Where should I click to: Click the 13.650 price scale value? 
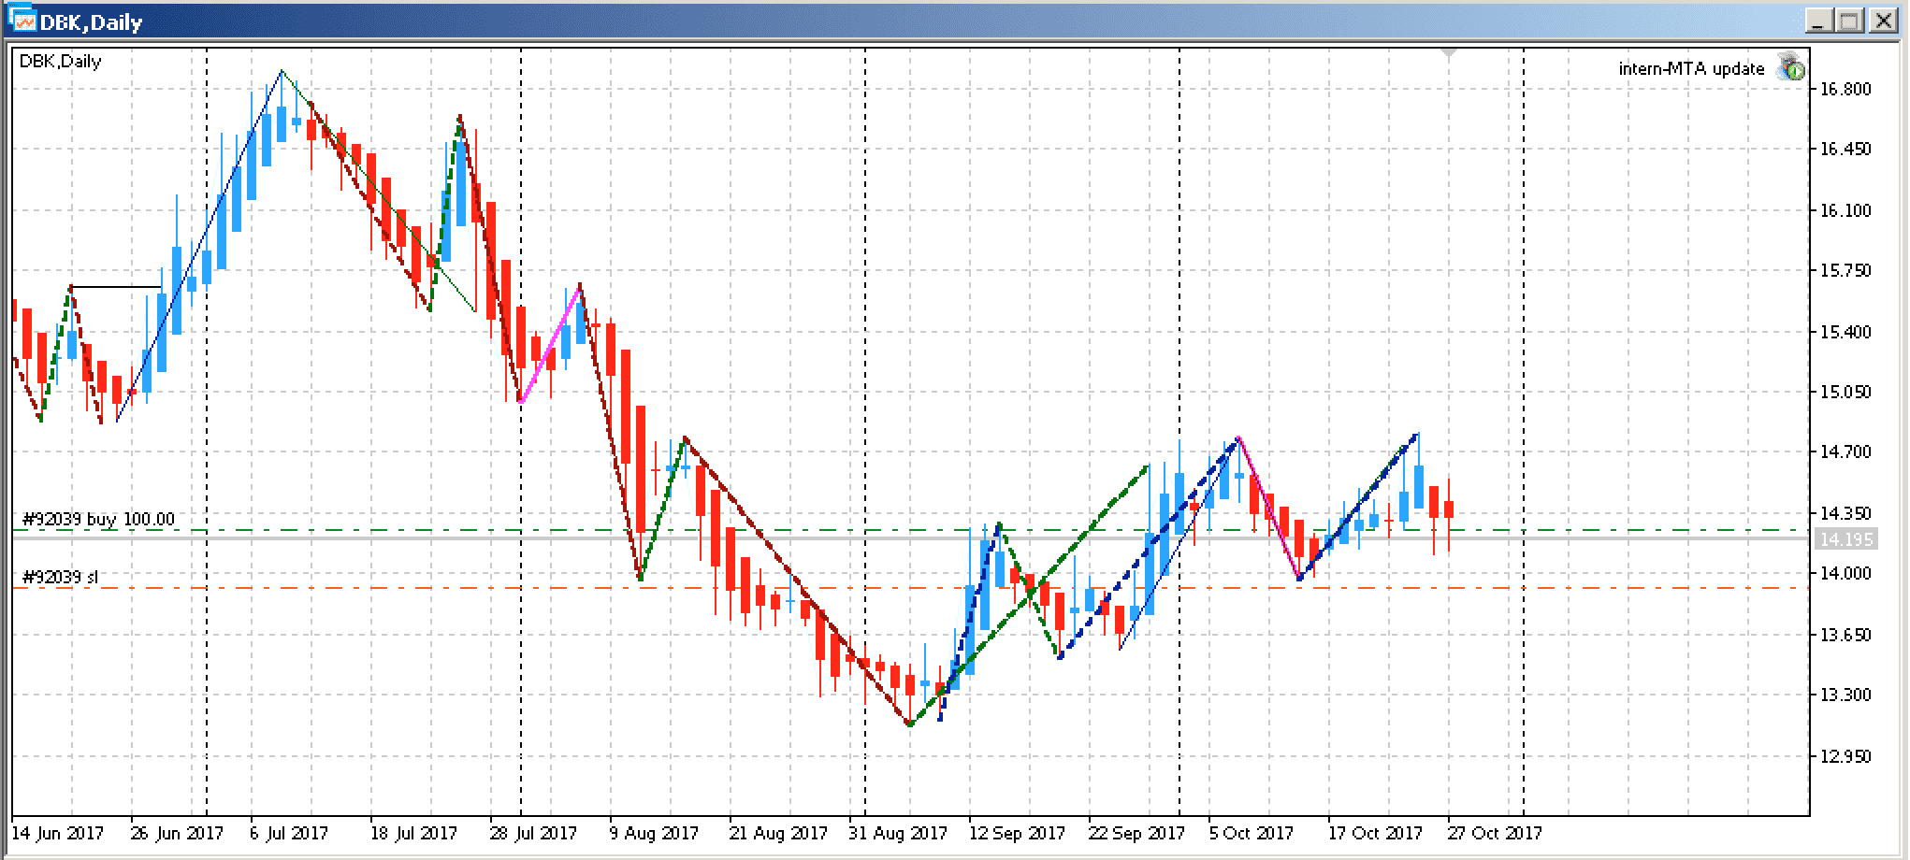click(x=1845, y=636)
